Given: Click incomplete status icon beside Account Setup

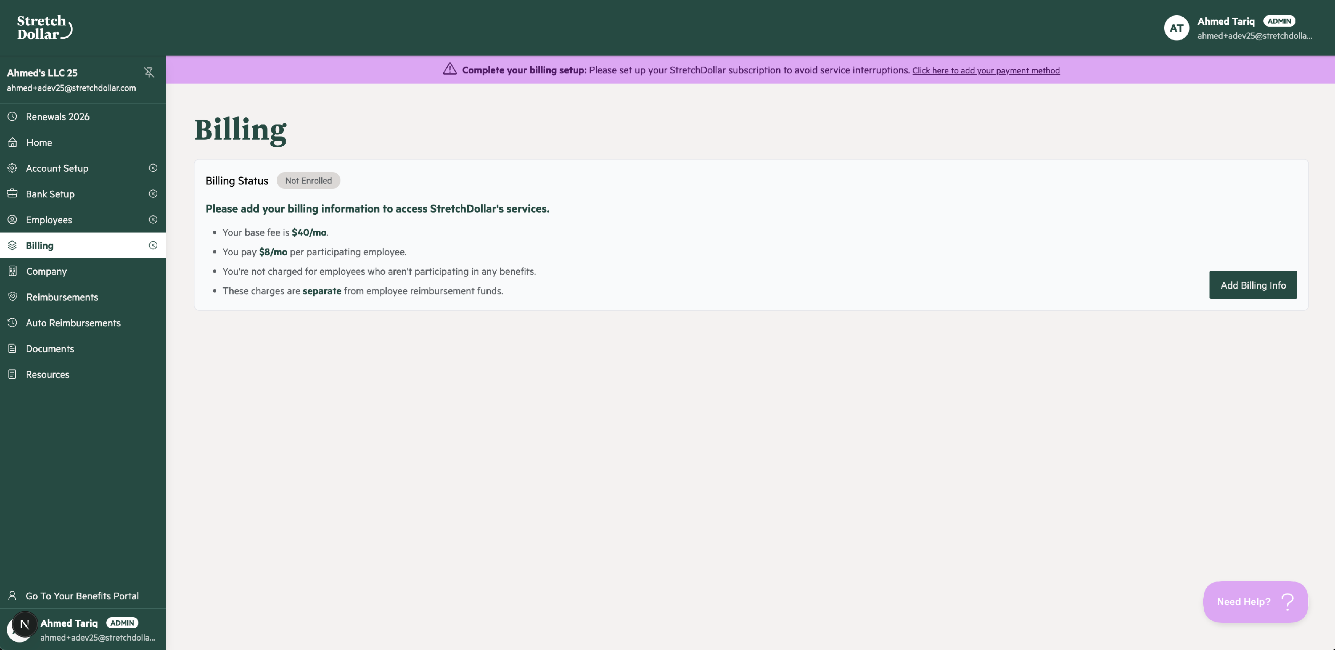Looking at the screenshot, I should pos(153,168).
